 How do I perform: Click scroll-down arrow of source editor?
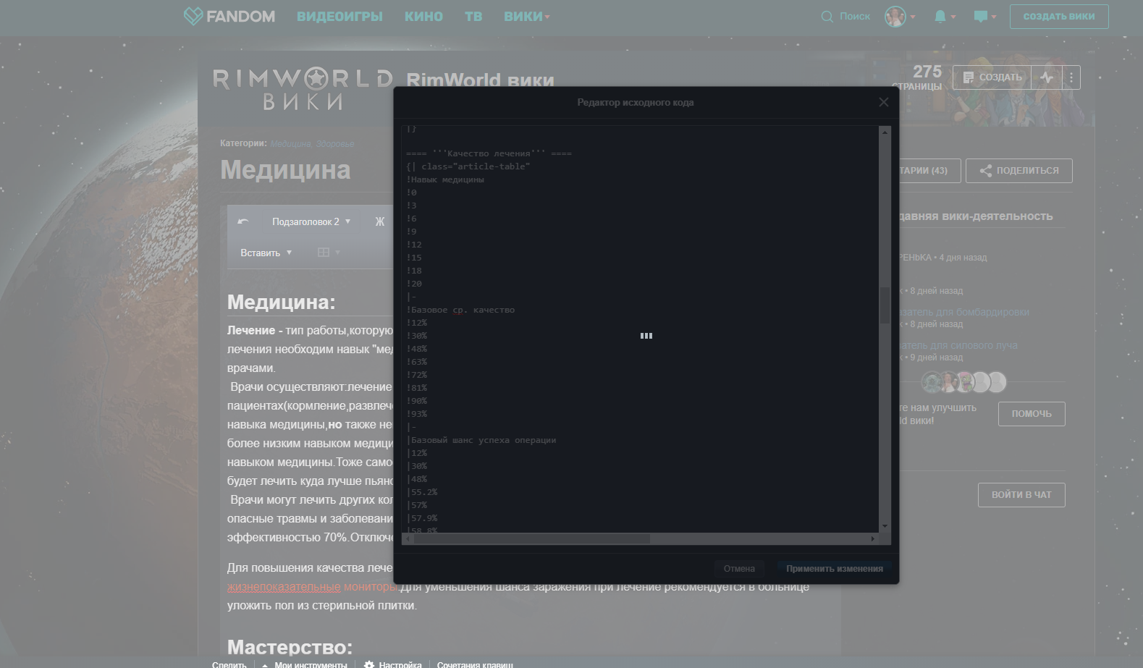(885, 526)
